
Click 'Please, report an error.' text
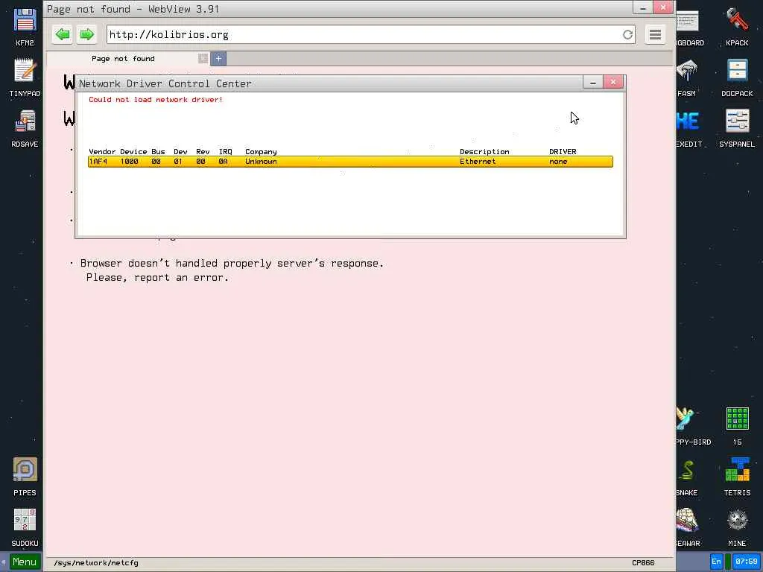click(x=157, y=278)
